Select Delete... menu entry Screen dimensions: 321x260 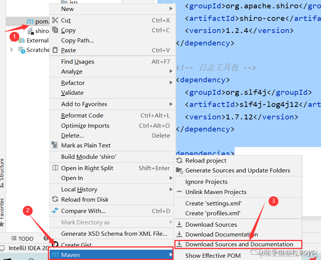[112, 135]
